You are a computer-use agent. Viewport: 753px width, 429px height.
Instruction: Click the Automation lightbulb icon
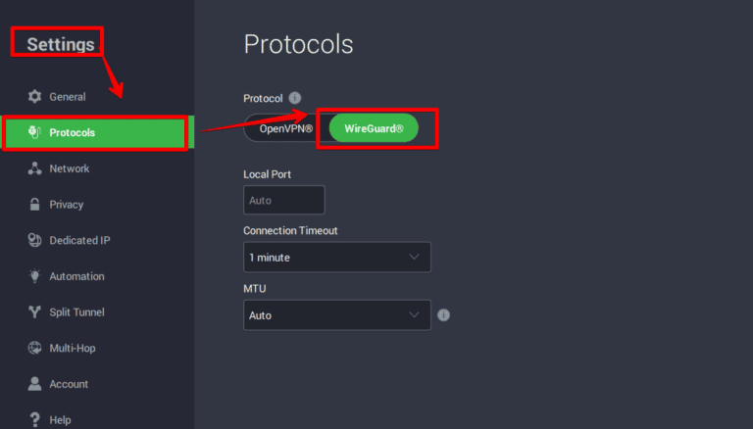pos(35,276)
